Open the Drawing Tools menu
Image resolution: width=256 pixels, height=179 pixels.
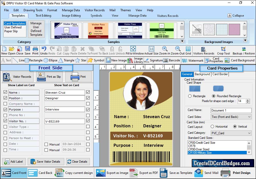[33, 10]
